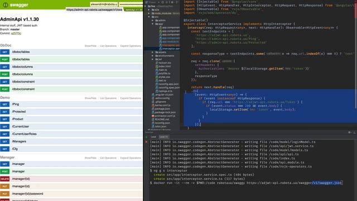Expand the jwt folder arrow
This screenshot has width=357, height=201.
pos(152,59)
